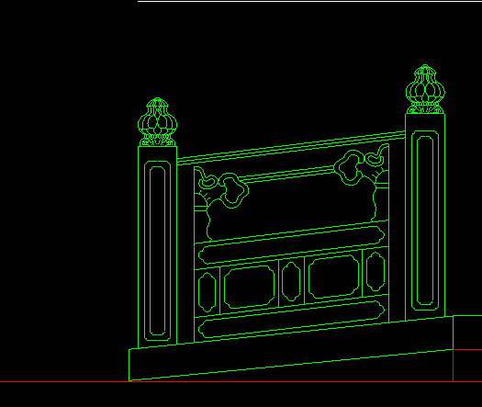482x407 pixels.
Task: Pick the large left octagonal panel
Action: click(x=250, y=287)
